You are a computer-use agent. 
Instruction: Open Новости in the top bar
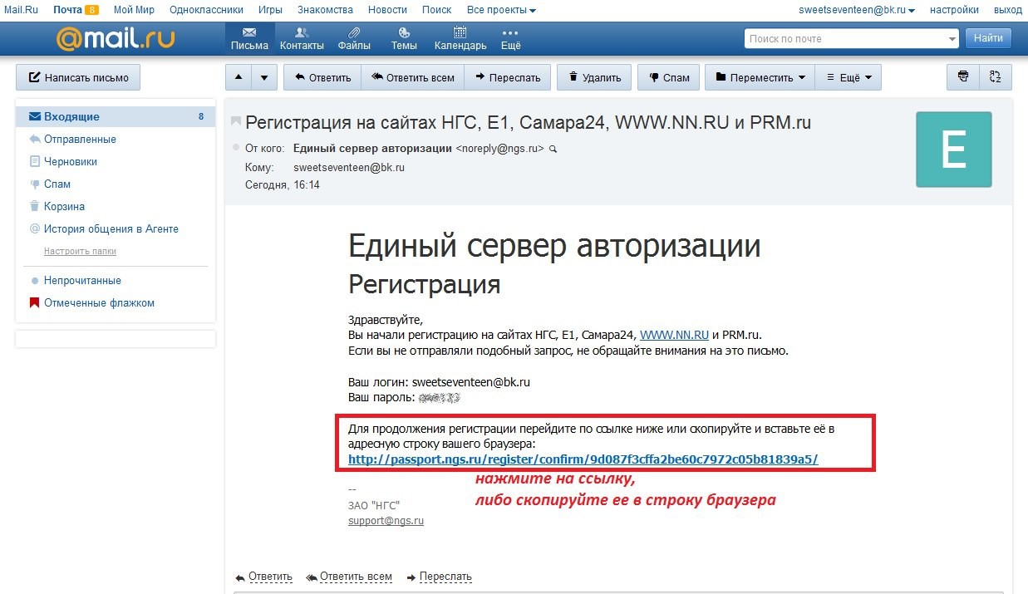point(387,10)
